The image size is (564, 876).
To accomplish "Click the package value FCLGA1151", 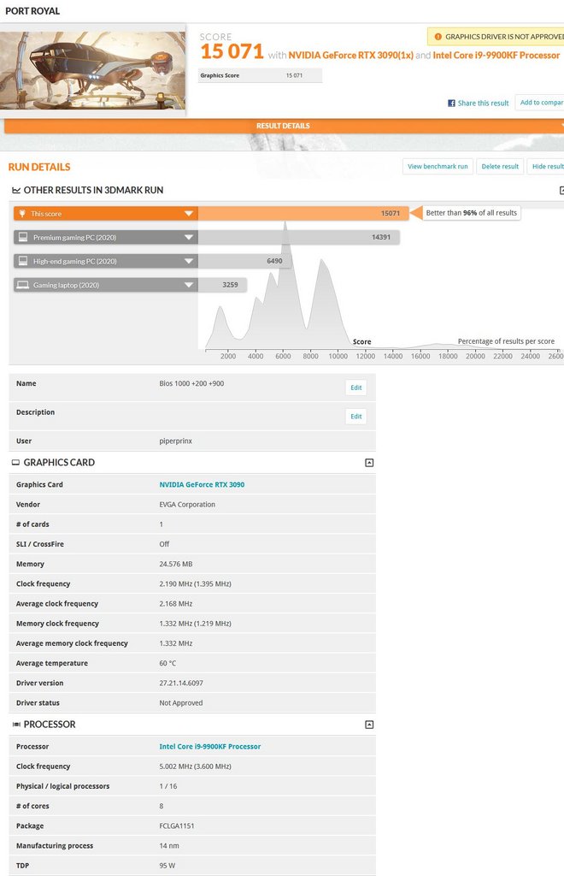I will pos(177,826).
